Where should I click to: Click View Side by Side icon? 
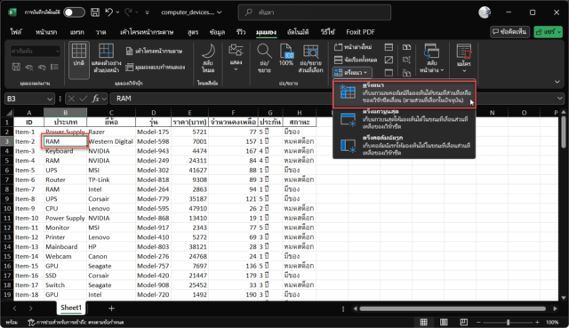(406, 47)
